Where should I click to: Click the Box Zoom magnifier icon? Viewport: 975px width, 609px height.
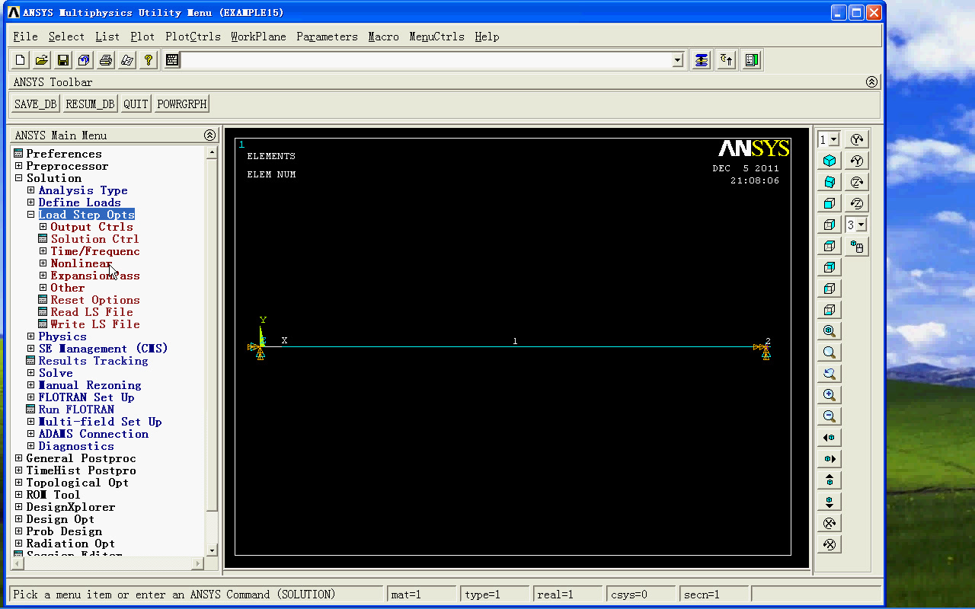pyautogui.click(x=830, y=352)
